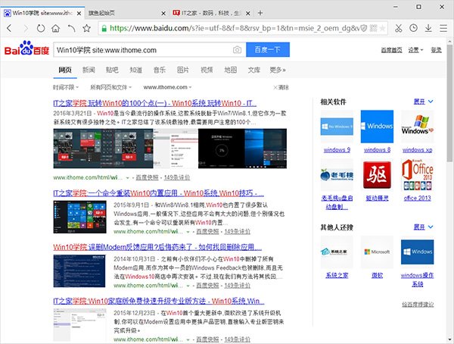Screen dimensions: 454x344
Task: Expand the www.ithome.com site filter
Action: pos(167,87)
